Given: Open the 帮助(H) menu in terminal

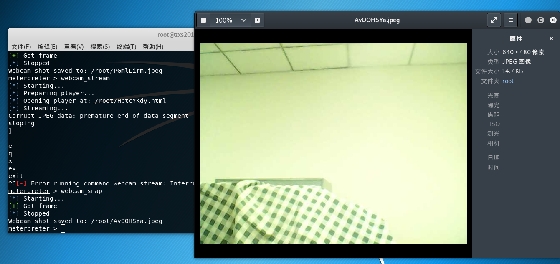Looking at the screenshot, I should [153, 46].
